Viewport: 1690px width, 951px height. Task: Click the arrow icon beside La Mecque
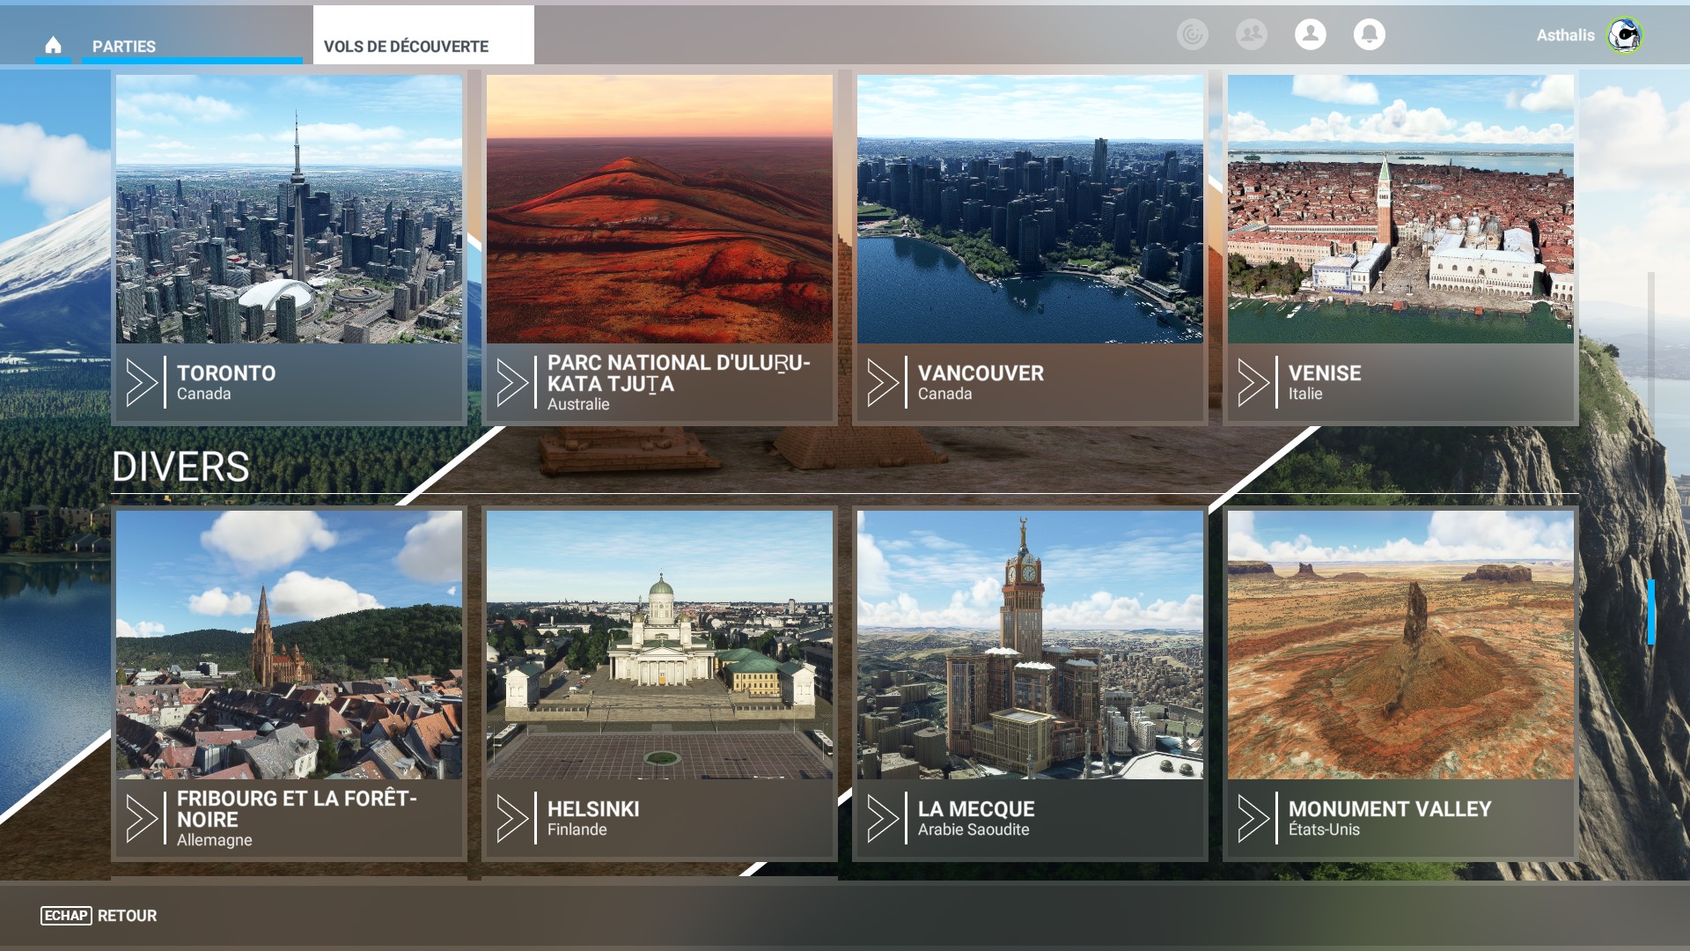(882, 818)
